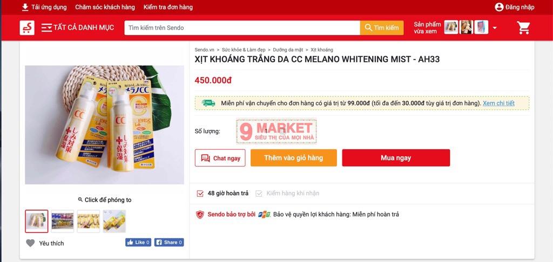
Task: Click the Mua ngay button
Action: click(x=396, y=158)
